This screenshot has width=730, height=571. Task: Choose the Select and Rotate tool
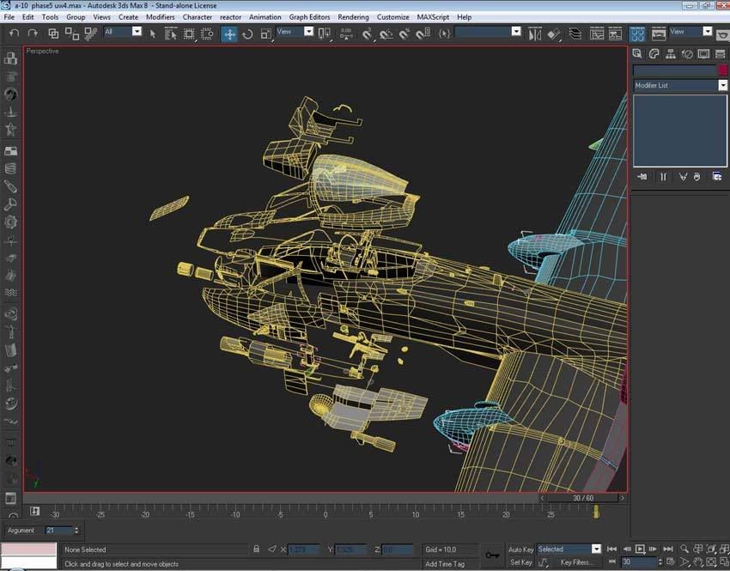(x=247, y=33)
